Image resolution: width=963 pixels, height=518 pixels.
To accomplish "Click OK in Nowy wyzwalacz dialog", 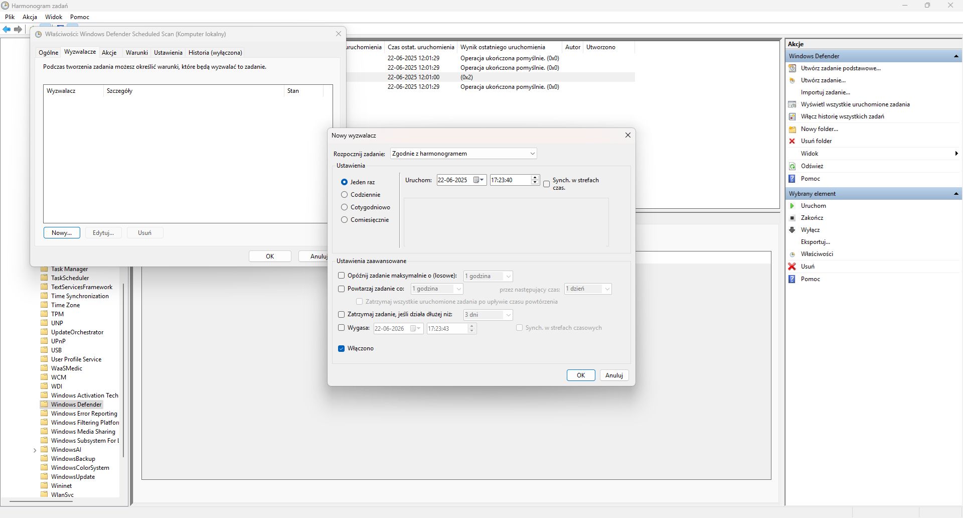I will tap(581, 375).
